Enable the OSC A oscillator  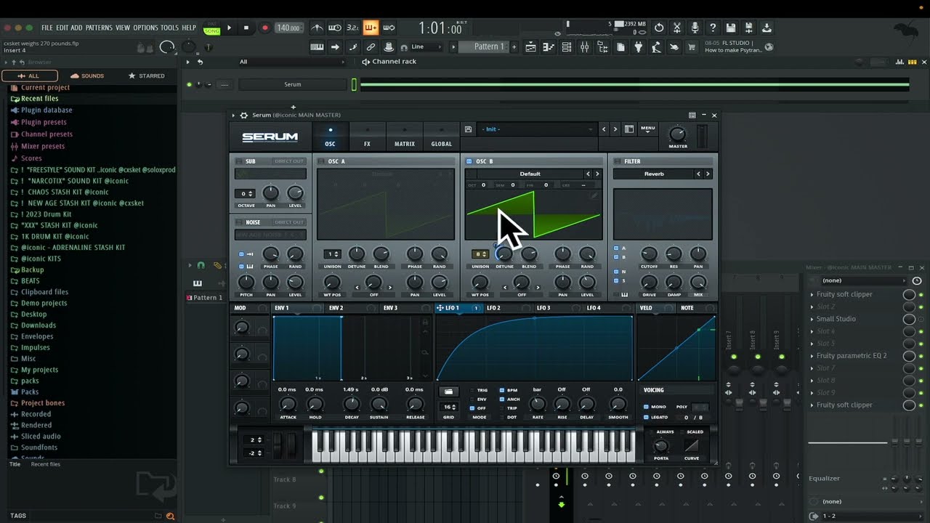click(x=321, y=161)
